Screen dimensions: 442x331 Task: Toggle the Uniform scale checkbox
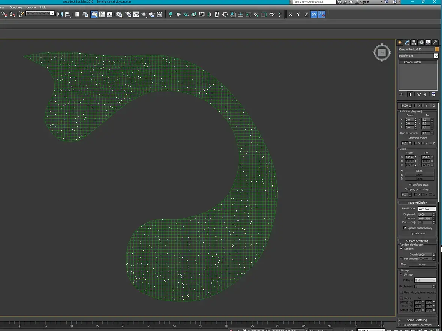pos(410,185)
